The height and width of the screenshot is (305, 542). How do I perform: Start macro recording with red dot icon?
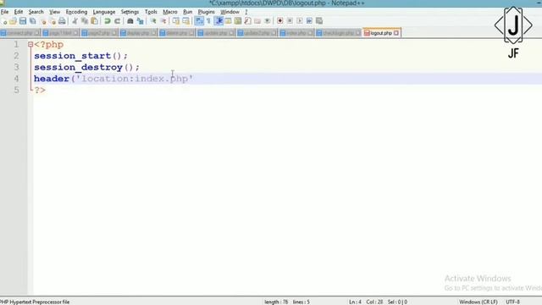(x=280, y=21)
